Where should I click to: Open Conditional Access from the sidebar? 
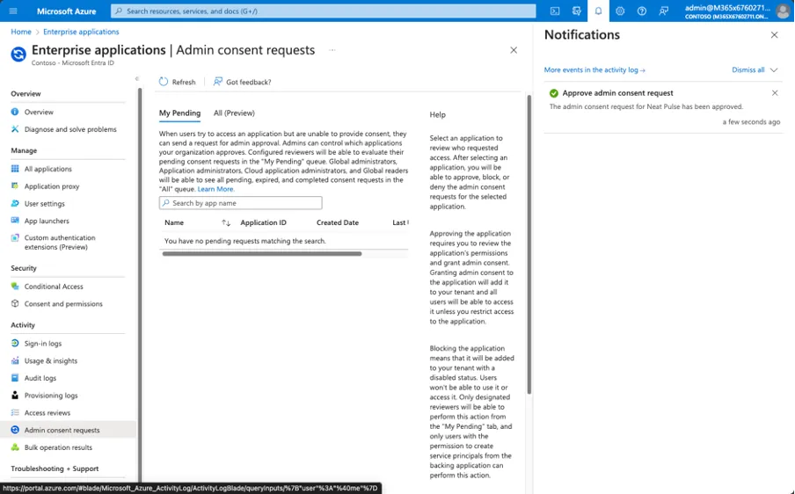click(54, 287)
